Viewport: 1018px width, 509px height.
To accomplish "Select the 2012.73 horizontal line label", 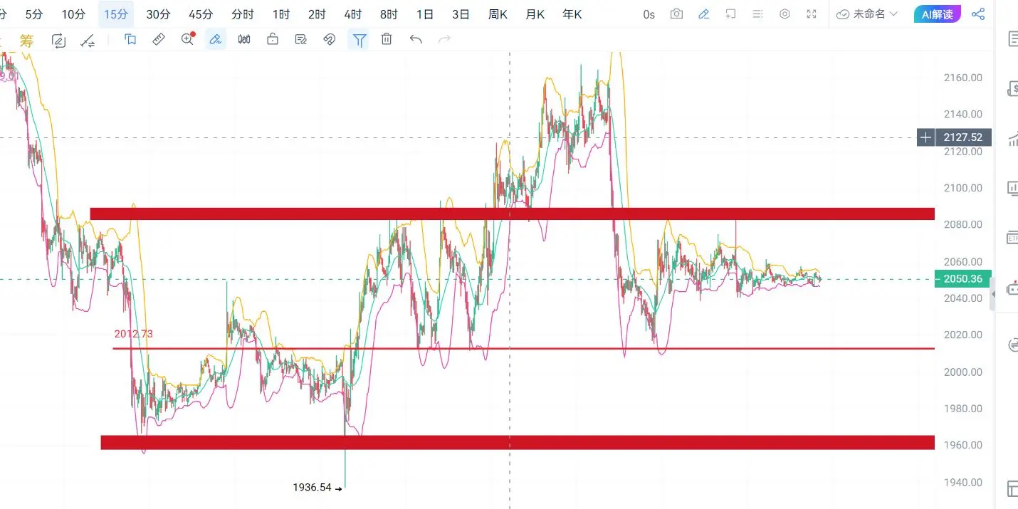I will tap(133, 333).
